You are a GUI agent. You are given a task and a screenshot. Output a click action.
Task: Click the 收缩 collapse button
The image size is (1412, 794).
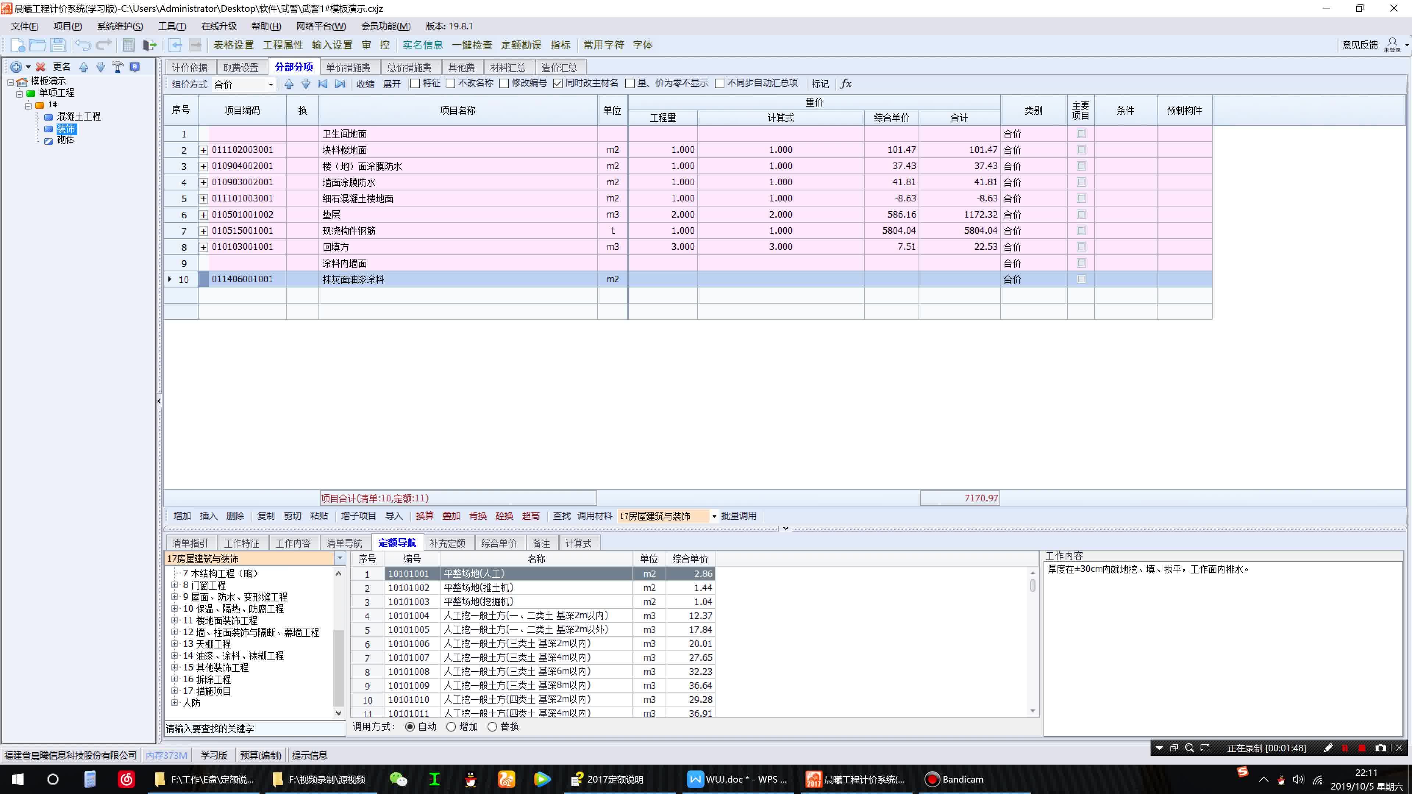coord(365,84)
